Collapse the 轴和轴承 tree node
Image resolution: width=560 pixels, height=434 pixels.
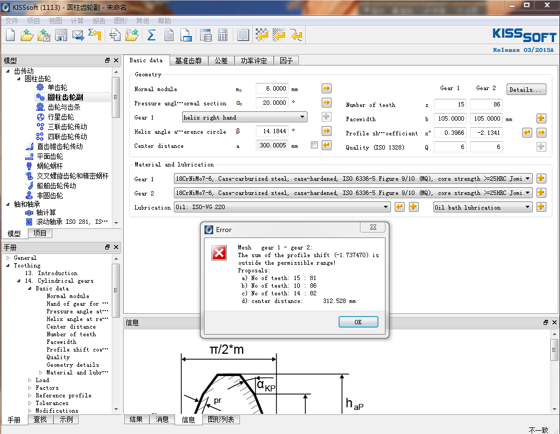(8, 204)
